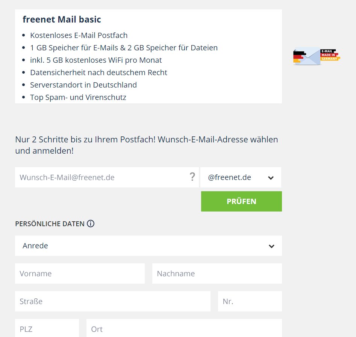This screenshot has width=356, height=337.
Task: Click the PLZ postal code field
Action: coord(47,329)
